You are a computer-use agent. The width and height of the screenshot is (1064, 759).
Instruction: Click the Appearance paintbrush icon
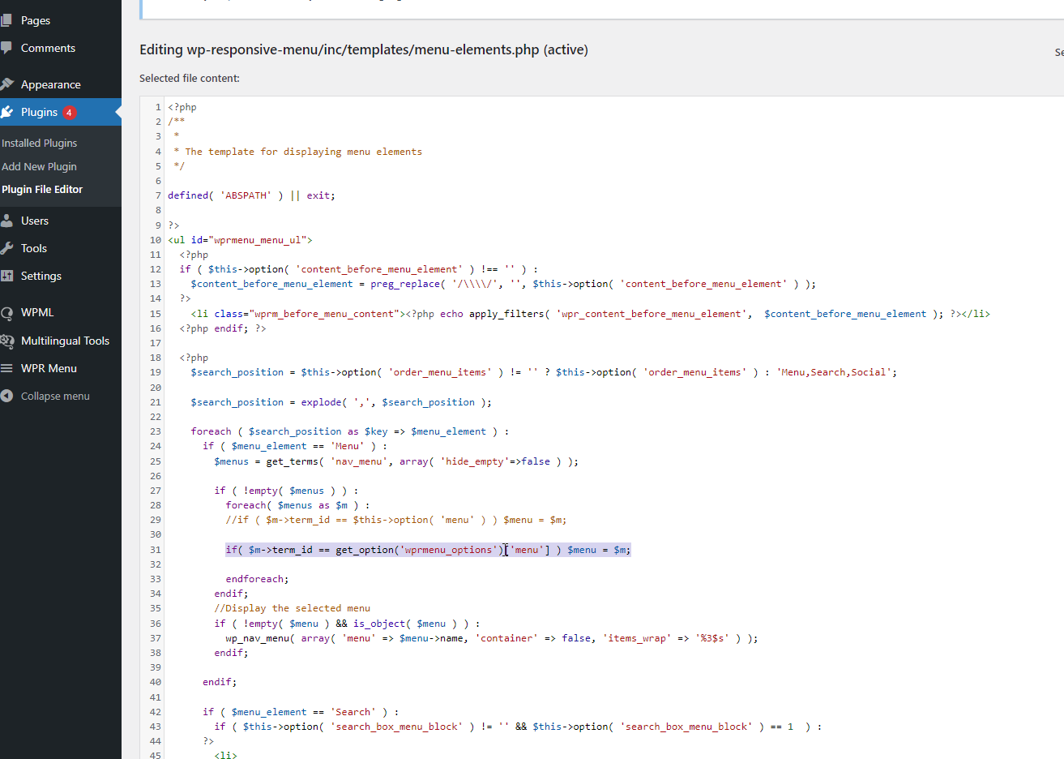[x=7, y=84]
